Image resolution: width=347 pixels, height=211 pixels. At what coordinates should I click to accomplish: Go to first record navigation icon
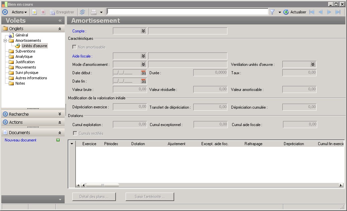click(x=312, y=12)
